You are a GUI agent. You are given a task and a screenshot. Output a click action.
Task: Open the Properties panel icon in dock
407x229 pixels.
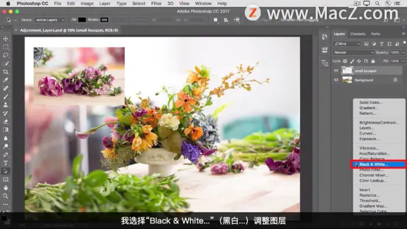pos(324,49)
